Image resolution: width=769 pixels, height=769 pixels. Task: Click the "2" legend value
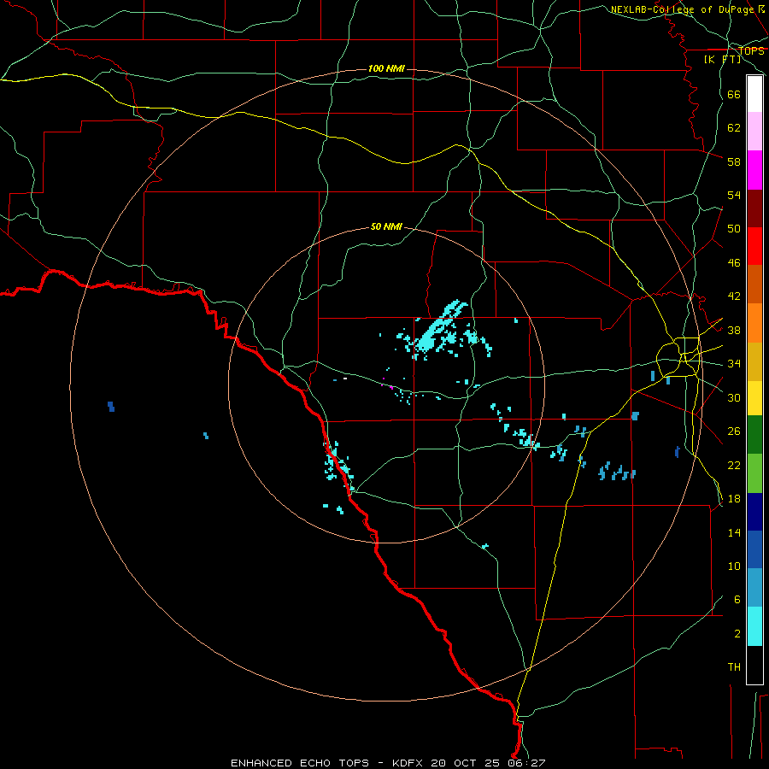point(737,634)
